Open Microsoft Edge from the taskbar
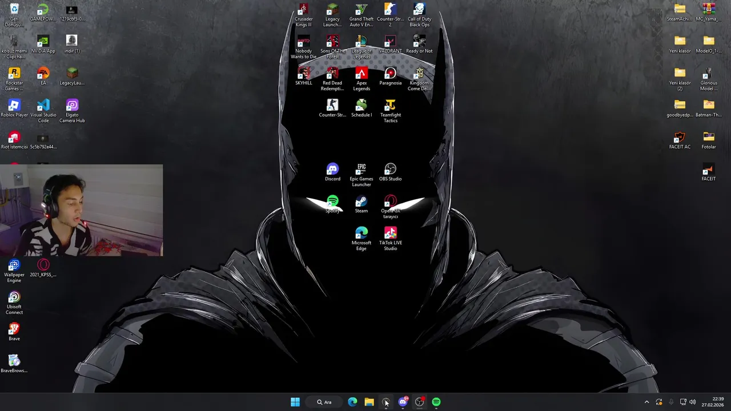 click(x=352, y=402)
